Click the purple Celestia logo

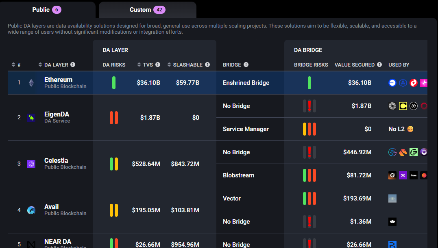(x=31, y=164)
